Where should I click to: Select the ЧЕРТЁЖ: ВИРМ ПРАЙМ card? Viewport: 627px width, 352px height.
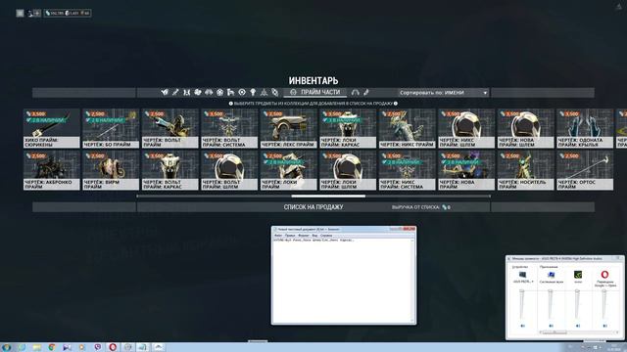click(111, 170)
